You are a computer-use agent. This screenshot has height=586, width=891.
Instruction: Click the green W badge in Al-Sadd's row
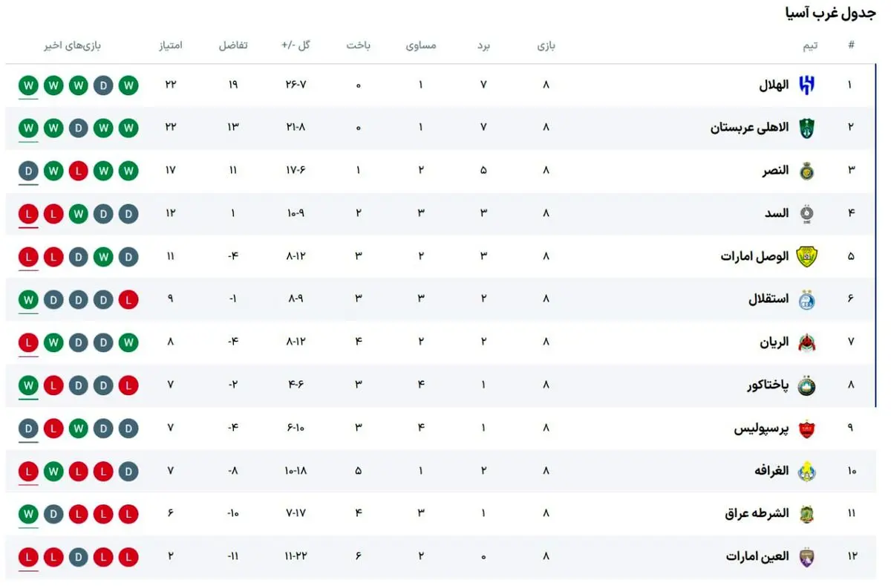coord(78,214)
